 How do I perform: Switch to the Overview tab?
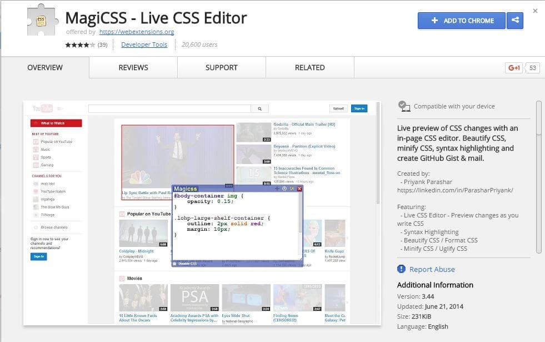[x=45, y=67]
